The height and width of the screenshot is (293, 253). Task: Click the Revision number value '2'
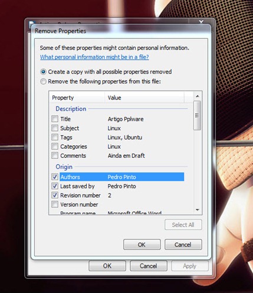tap(110, 195)
